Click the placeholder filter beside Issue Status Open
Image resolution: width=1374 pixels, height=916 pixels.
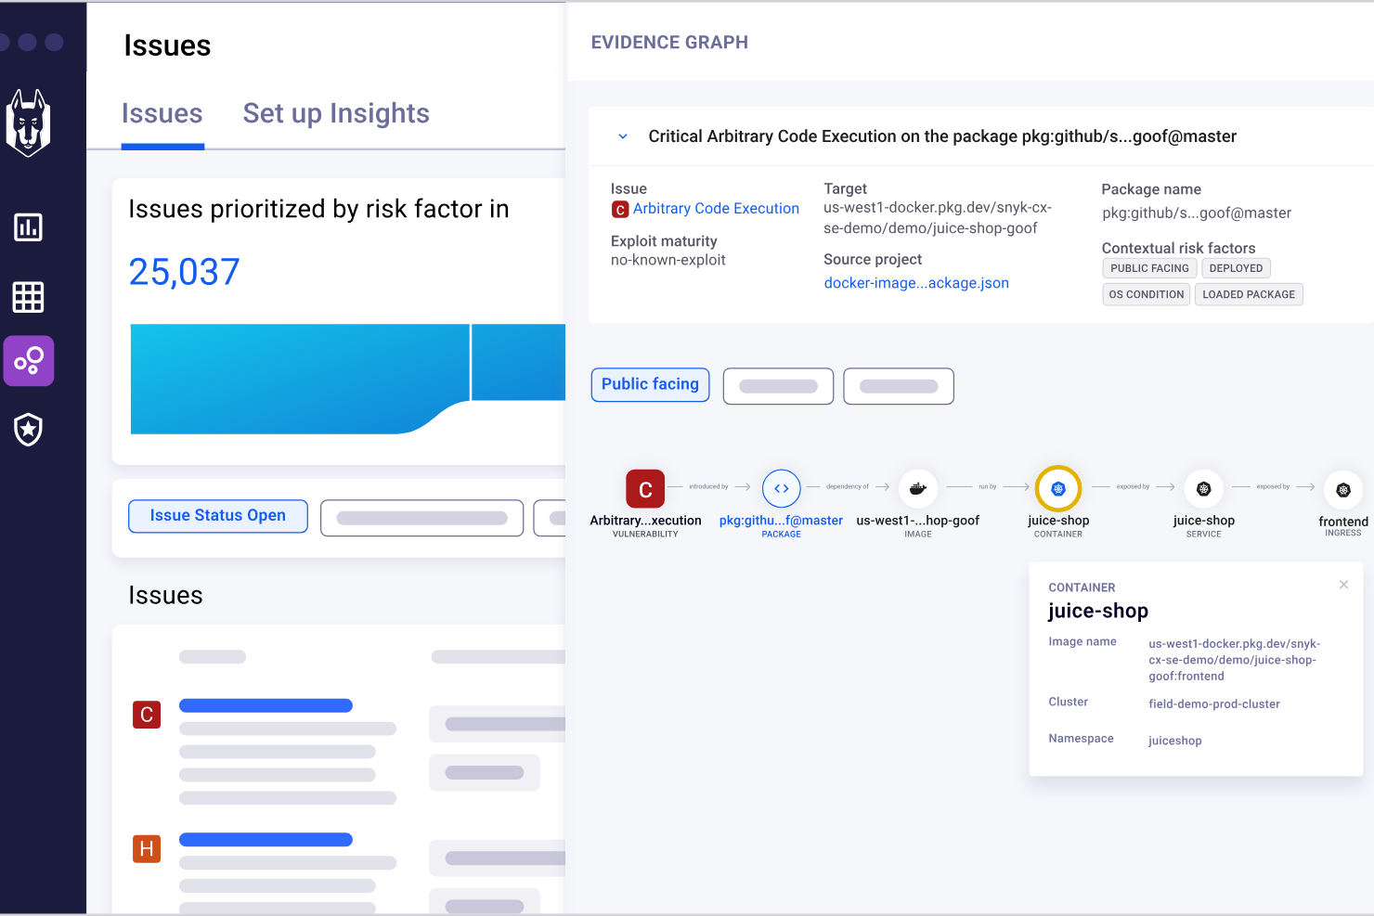point(421,518)
